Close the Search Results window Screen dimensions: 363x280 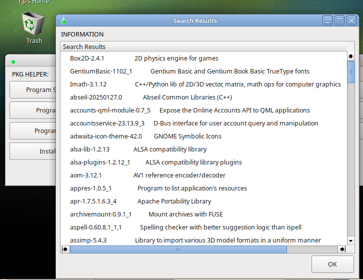(351, 20)
